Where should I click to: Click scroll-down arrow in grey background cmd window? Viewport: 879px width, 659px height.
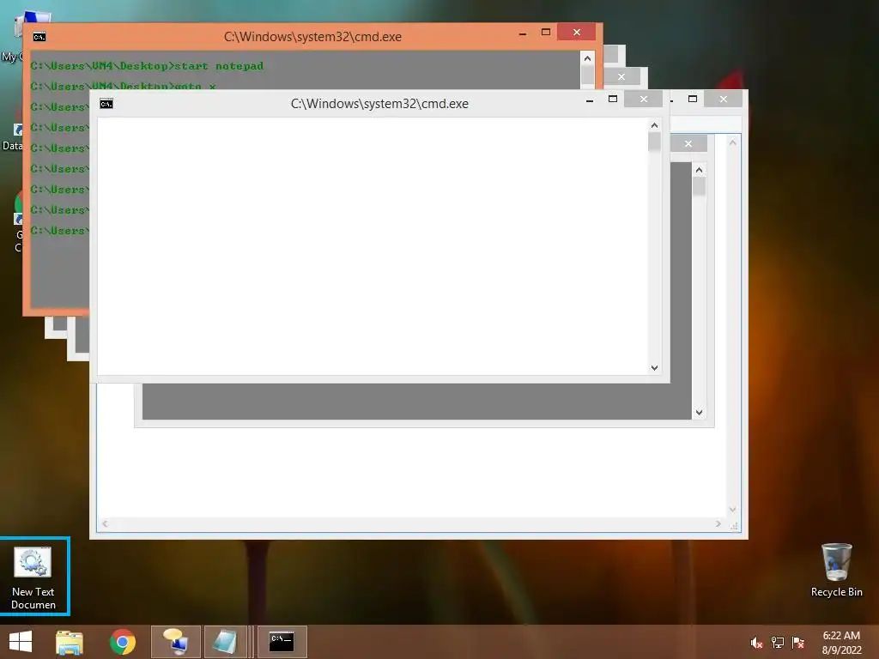tap(699, 413)
